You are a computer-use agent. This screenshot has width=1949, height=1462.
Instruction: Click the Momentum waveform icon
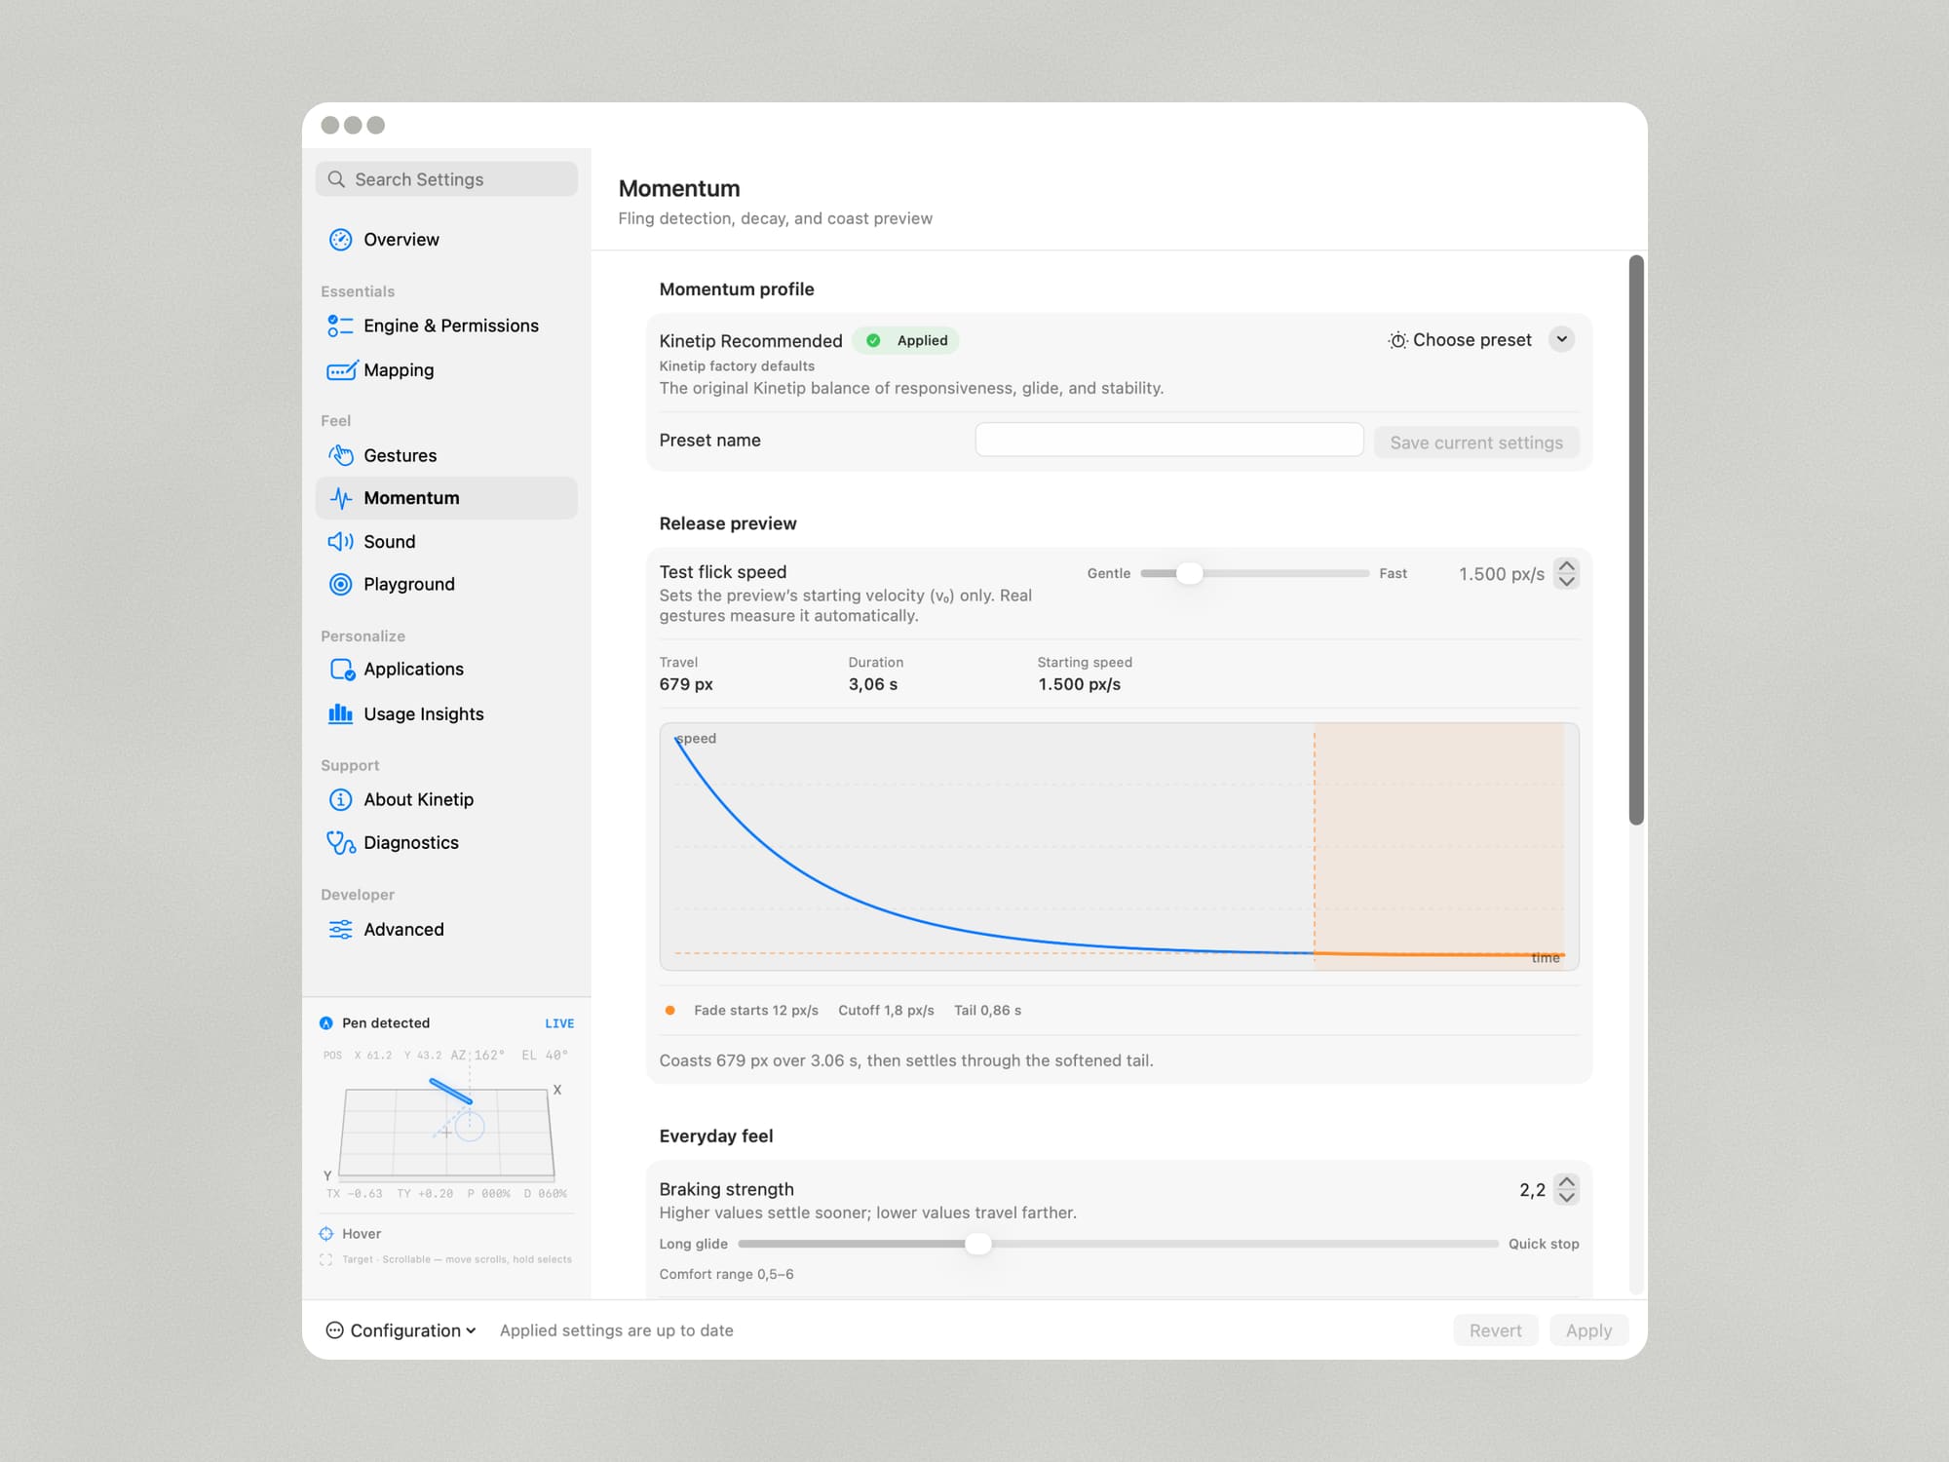[x=340, y=498]
